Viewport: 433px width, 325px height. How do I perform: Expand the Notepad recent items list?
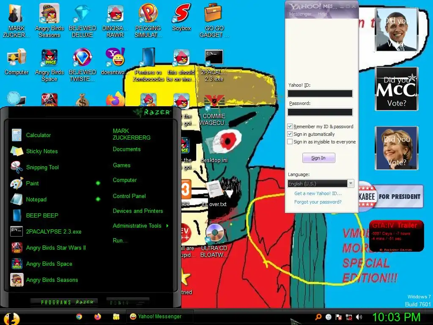tap(98, 199)
